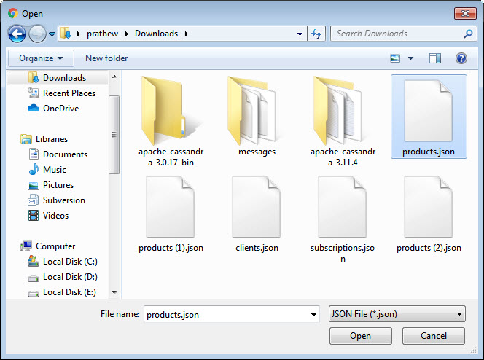This screenshot has height=360, width=484.
Task: Click the navigation pane scroll up arrow
Action: [x=114, y=77]
